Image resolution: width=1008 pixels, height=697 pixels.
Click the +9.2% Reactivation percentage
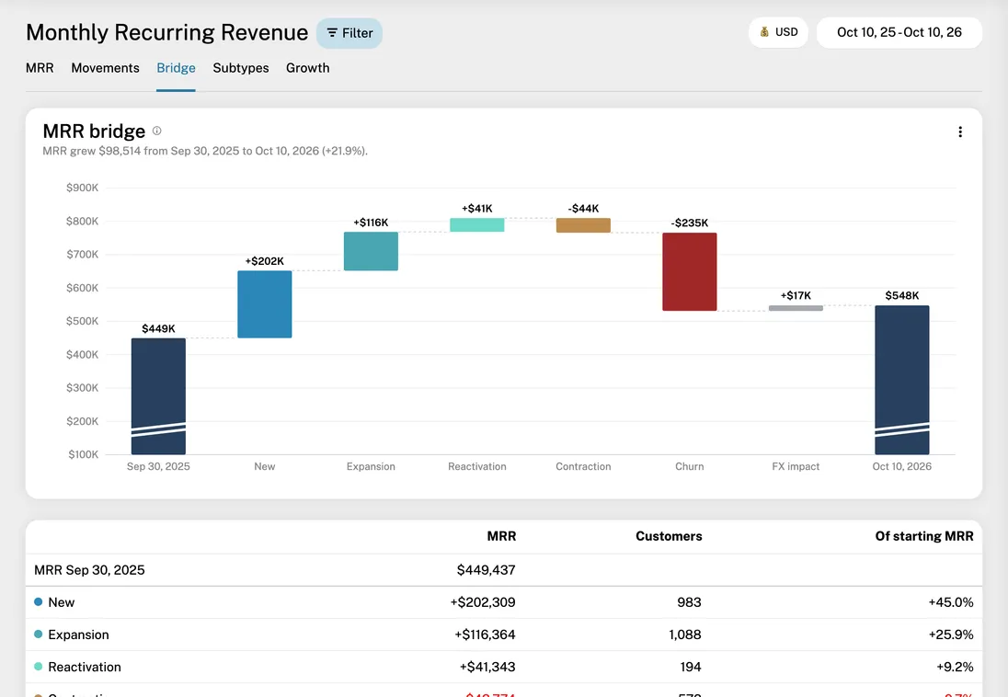click(955, 667)
